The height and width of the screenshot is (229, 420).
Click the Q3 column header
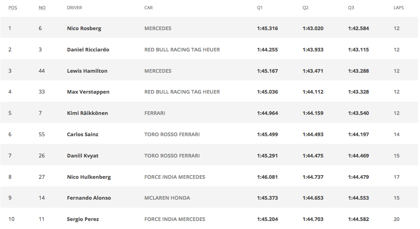tap(351, 8)
